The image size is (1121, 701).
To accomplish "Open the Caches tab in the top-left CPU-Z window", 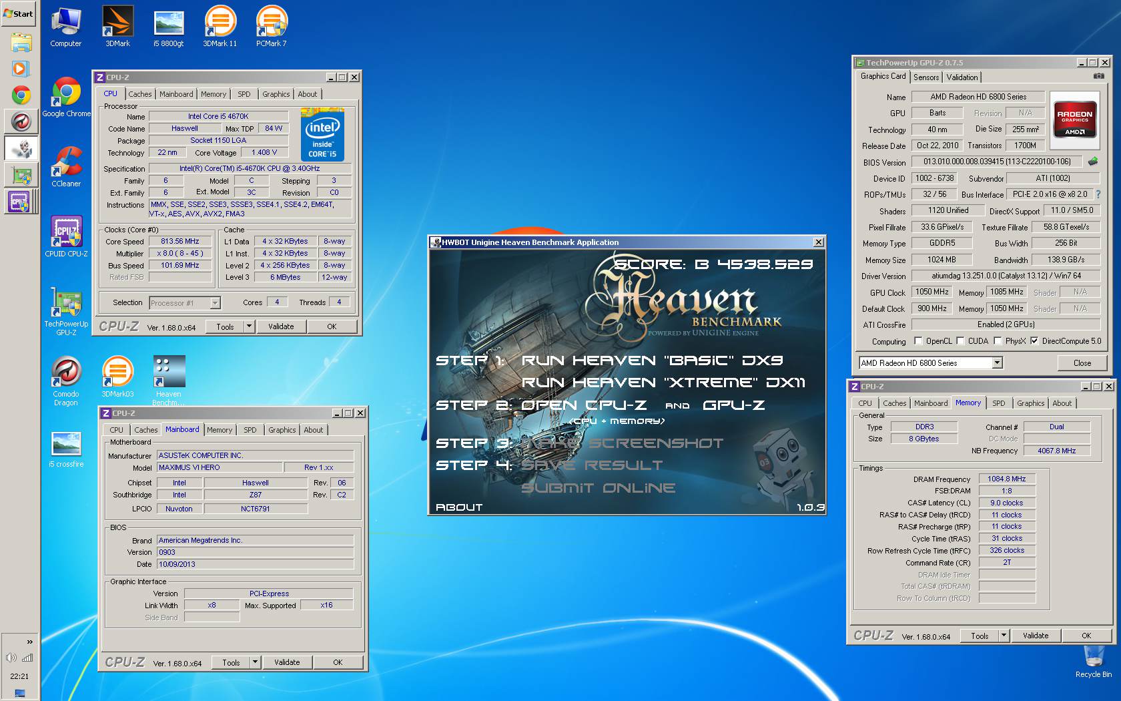I will [x=140, y=94].
